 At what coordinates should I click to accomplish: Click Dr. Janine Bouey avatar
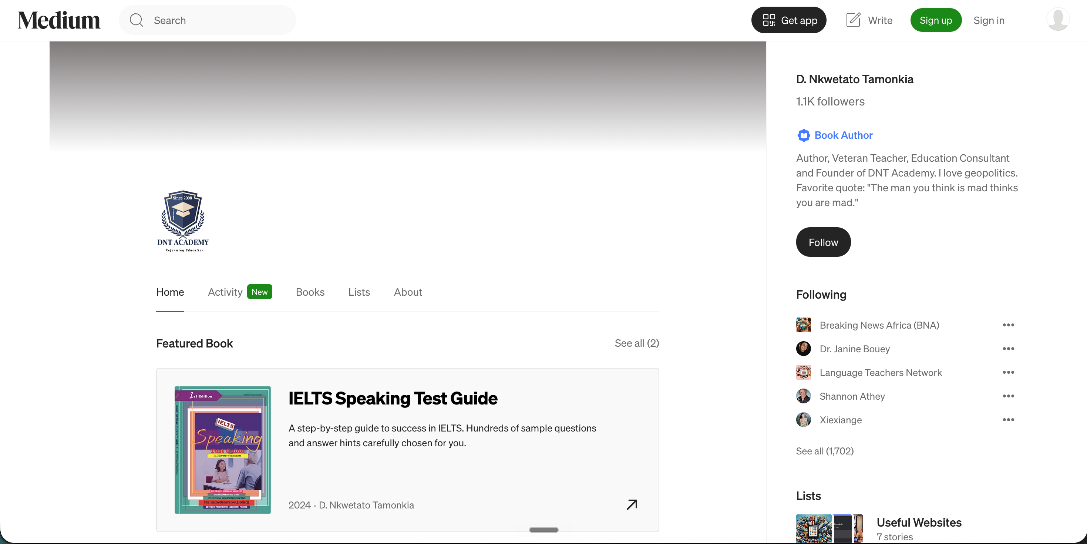[804, 349]
